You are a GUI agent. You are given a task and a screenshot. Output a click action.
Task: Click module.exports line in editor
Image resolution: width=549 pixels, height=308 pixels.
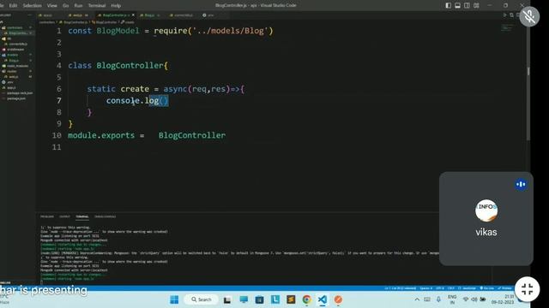(x=147, y=135)
